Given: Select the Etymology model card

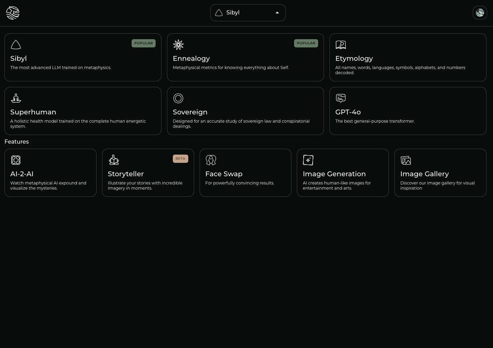Looking at the screenshot, I should click(x=408, y=57).
